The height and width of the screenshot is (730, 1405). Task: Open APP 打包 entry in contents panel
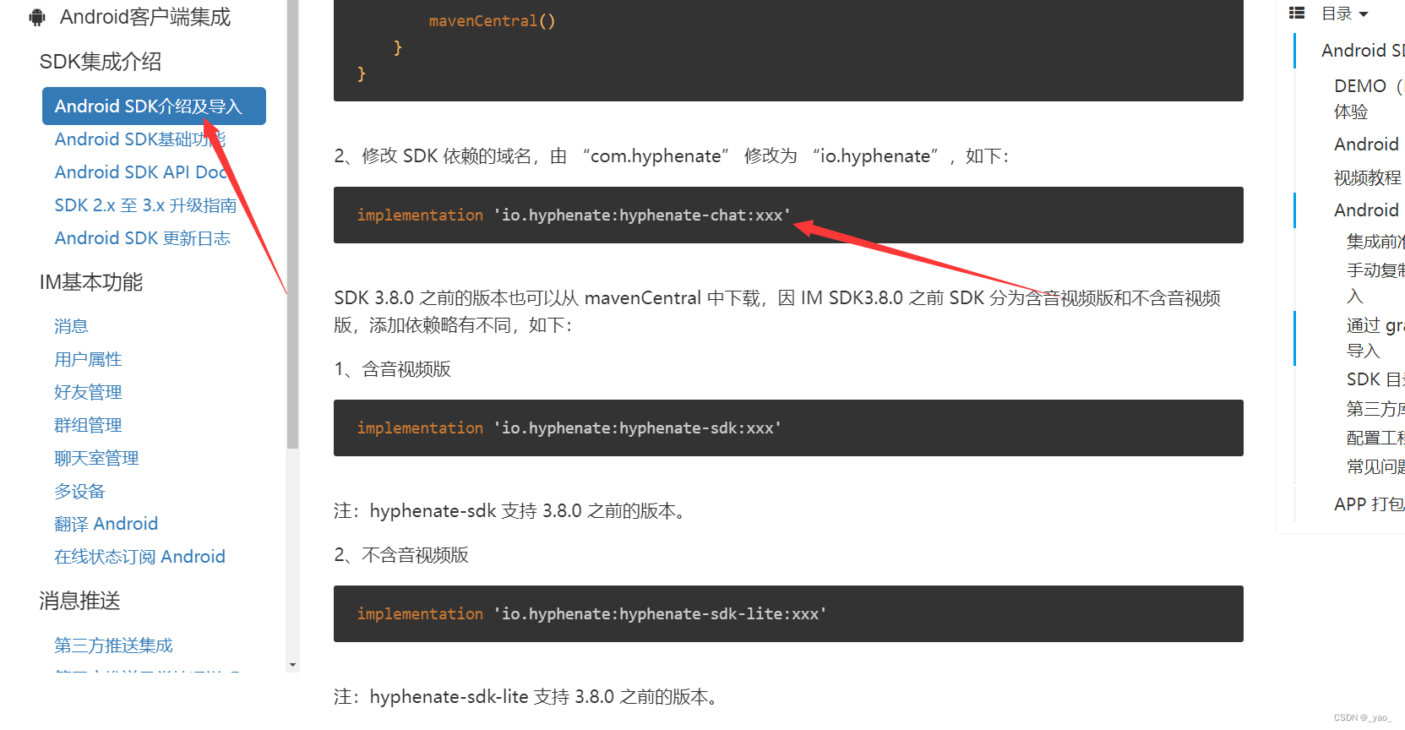point(1370,504)
